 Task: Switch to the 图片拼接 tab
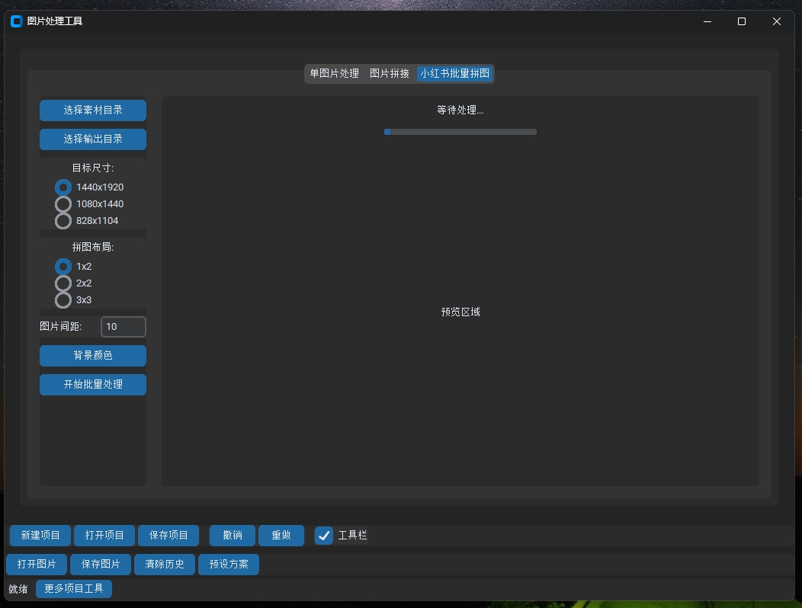[x=390, y=74]
